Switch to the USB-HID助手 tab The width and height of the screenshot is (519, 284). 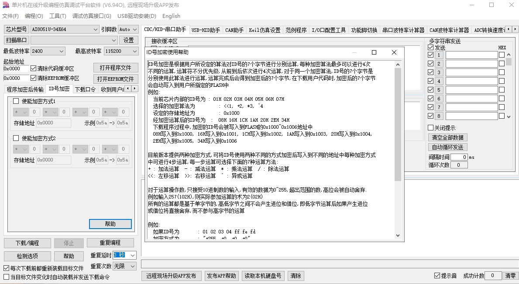coord(206,30)
